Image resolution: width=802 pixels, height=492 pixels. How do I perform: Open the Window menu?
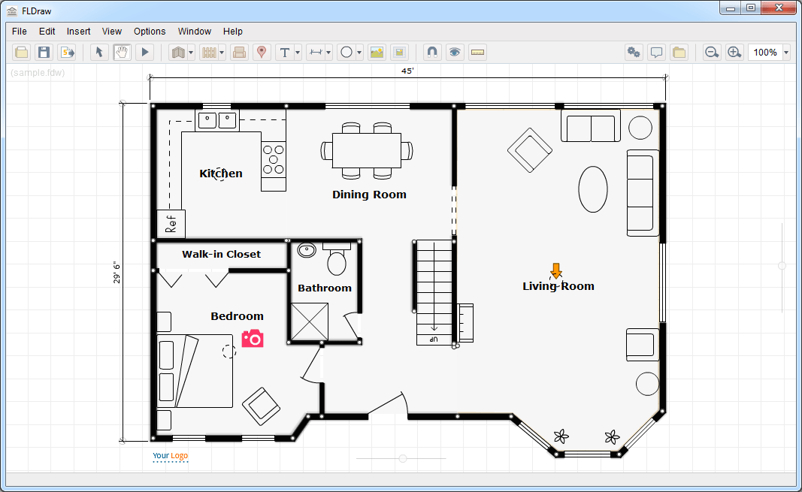tap(195, 31)
